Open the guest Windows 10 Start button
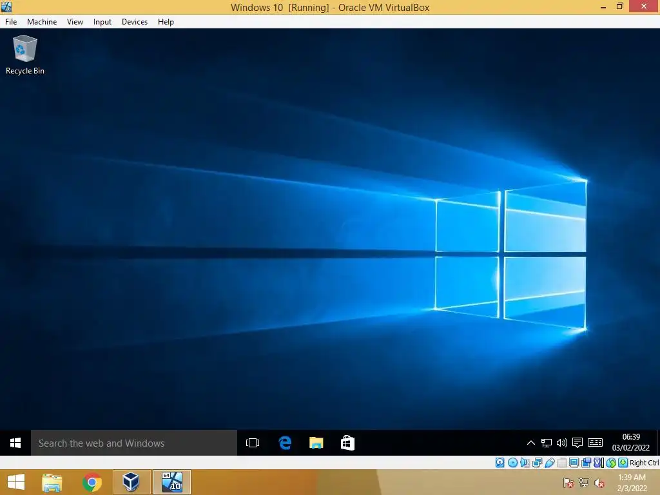 15,443
